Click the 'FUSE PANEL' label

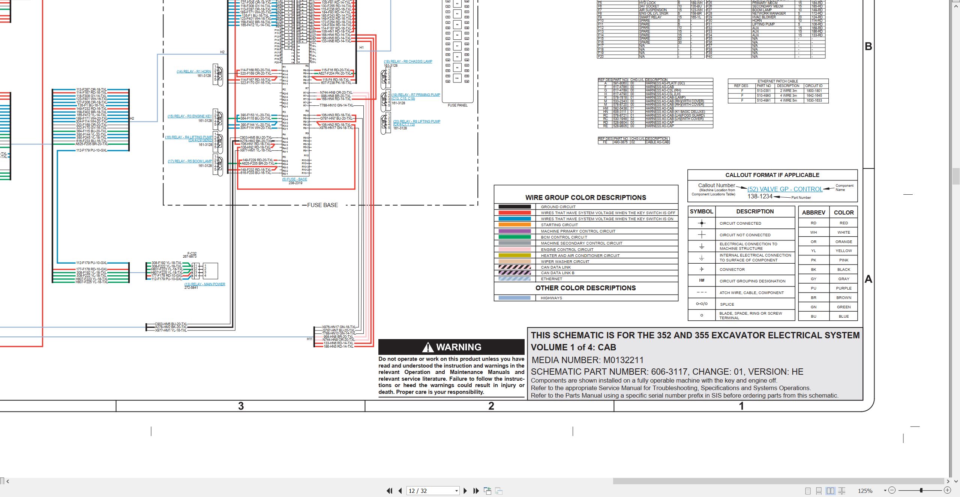tap(457, 105)
